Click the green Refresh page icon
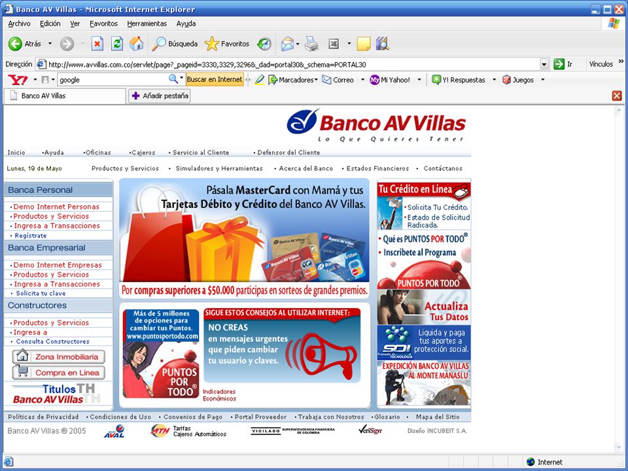628x471 pixels. pos(116,44)
